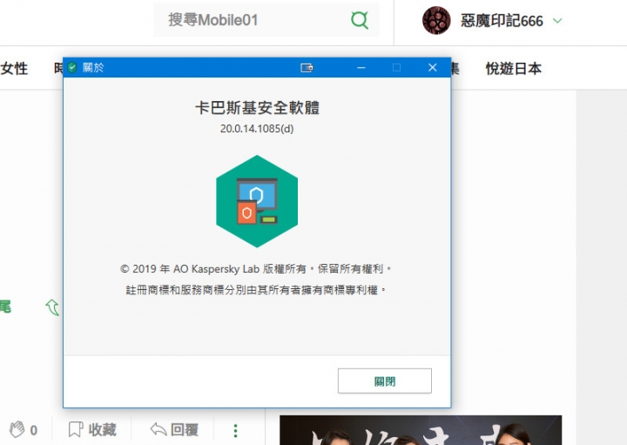Minimize the 關於 window
The width and height of the screenshot is (627, 445).
point(361,68)
